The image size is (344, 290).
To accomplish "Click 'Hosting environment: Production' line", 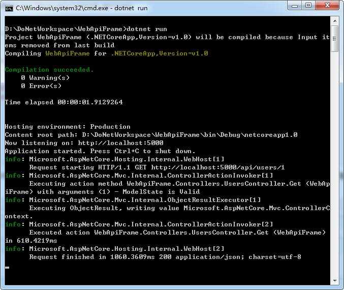I will (68, 127).
